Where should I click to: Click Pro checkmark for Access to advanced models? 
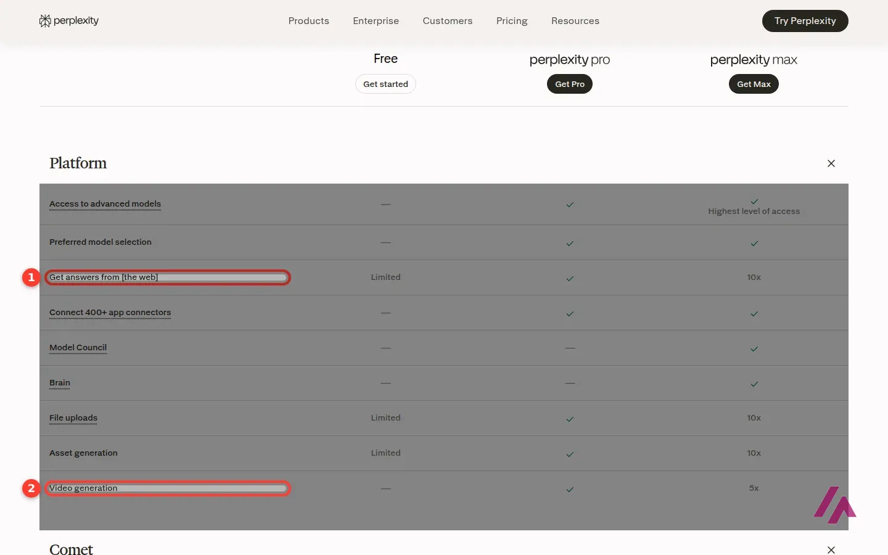570,205
